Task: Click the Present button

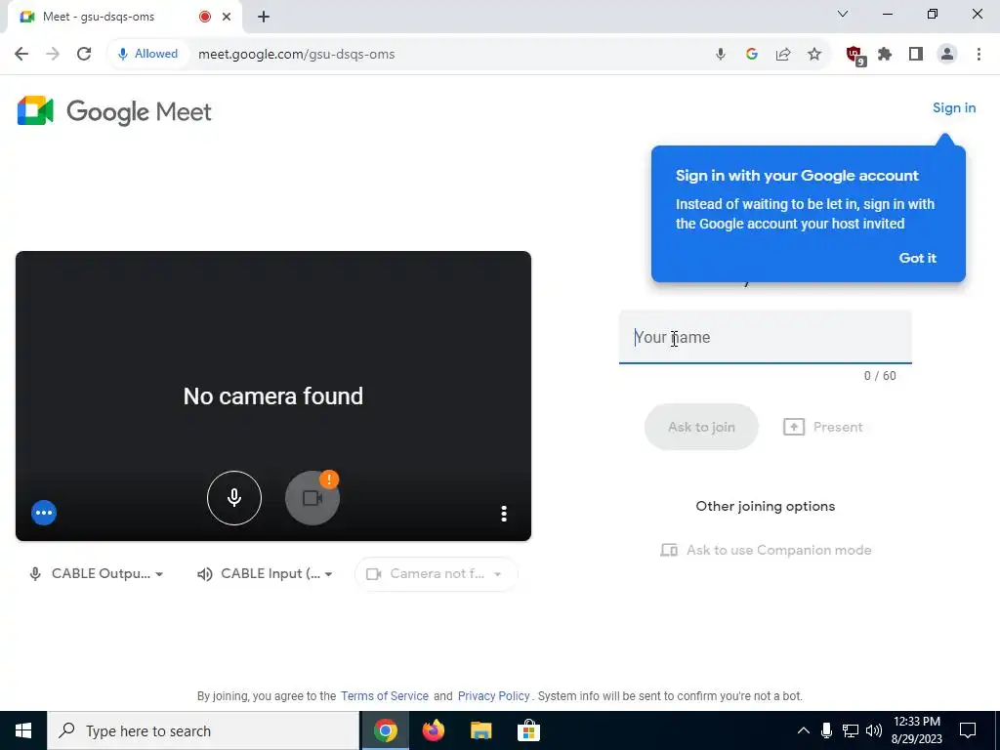Action: [822, 427]
